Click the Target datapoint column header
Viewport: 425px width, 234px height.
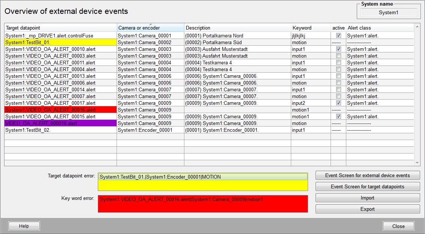click(x=60, y=28)
